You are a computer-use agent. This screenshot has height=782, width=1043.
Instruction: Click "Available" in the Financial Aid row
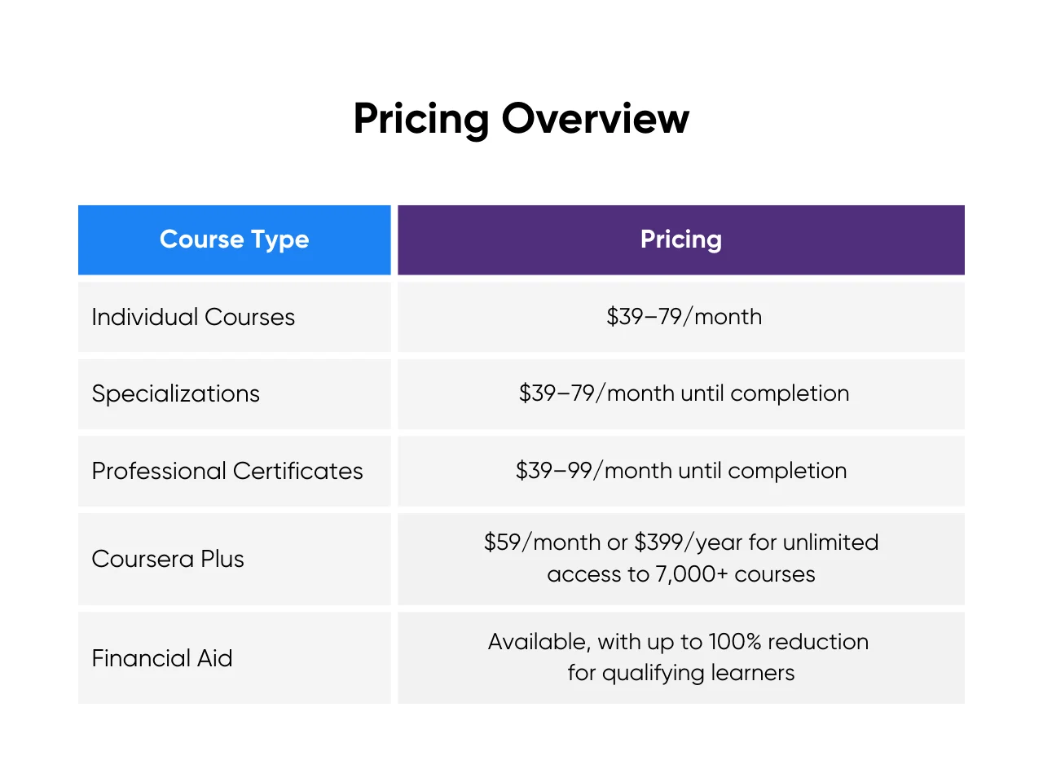pos(539,642)
